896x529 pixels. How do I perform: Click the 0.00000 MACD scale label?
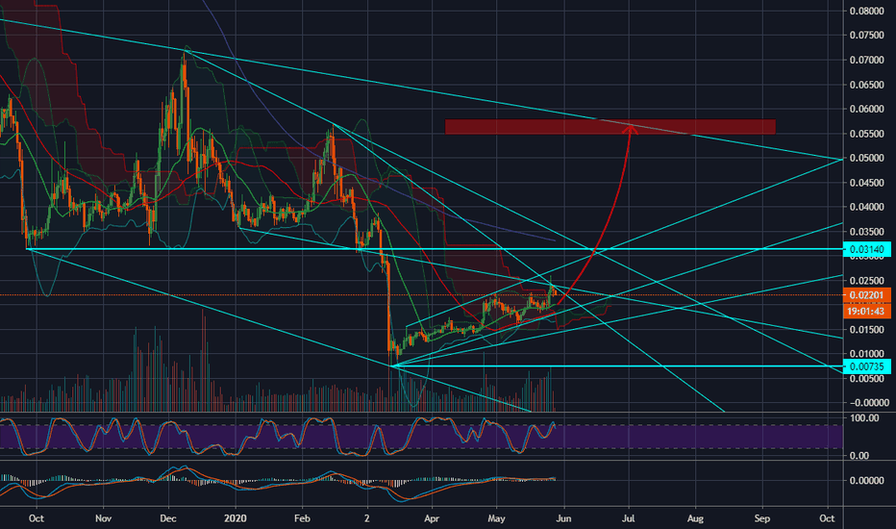click(867, 480)
